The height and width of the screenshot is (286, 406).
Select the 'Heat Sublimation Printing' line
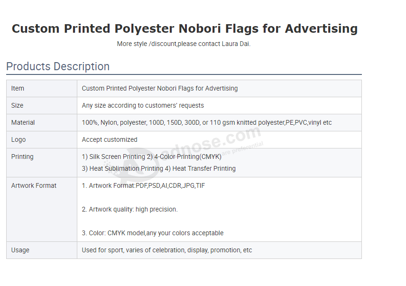pos(159,169)
